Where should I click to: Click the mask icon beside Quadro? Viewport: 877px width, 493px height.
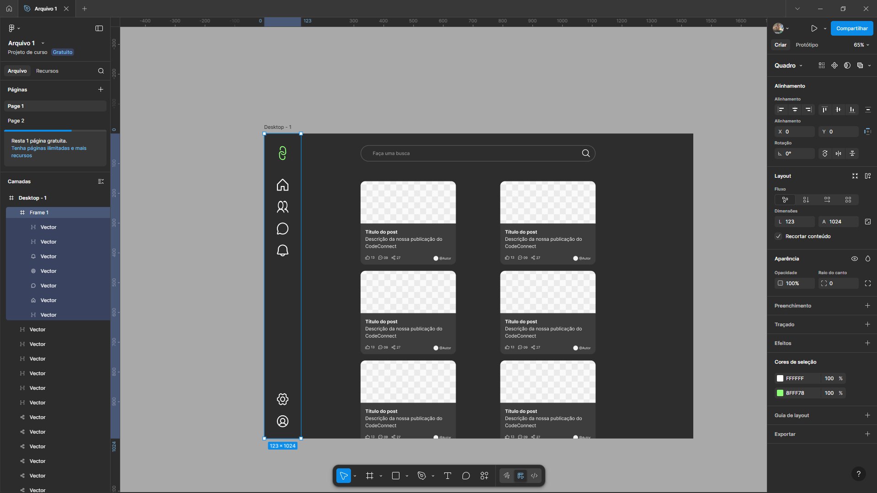[x=847, y=65]
